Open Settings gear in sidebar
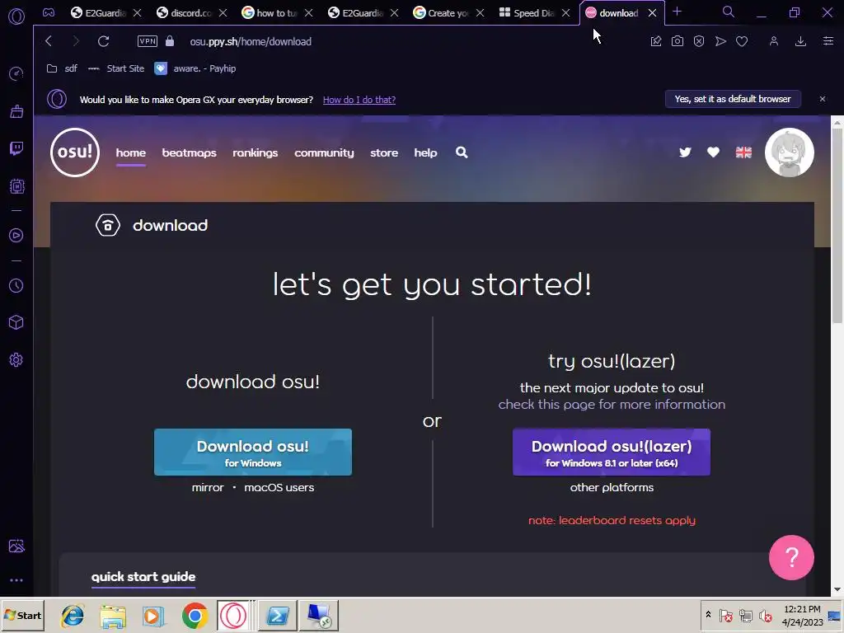 [16, 359]
